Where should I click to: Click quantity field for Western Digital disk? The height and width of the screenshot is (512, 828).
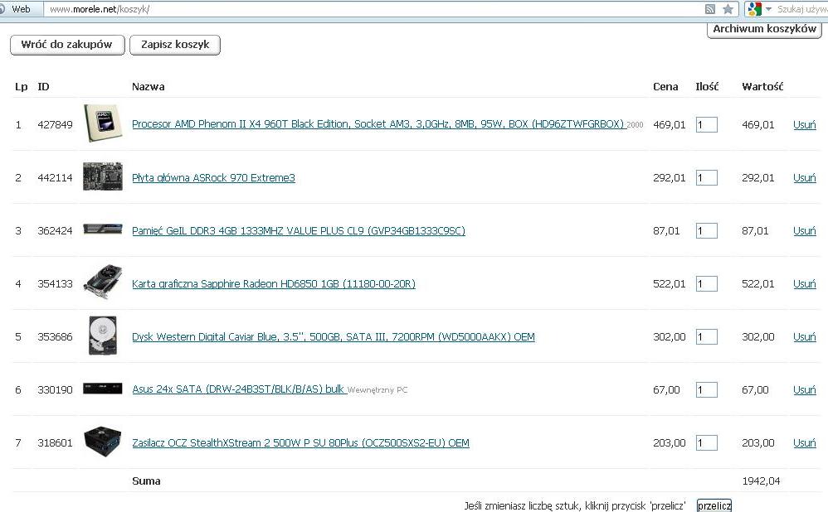[707, 336]
